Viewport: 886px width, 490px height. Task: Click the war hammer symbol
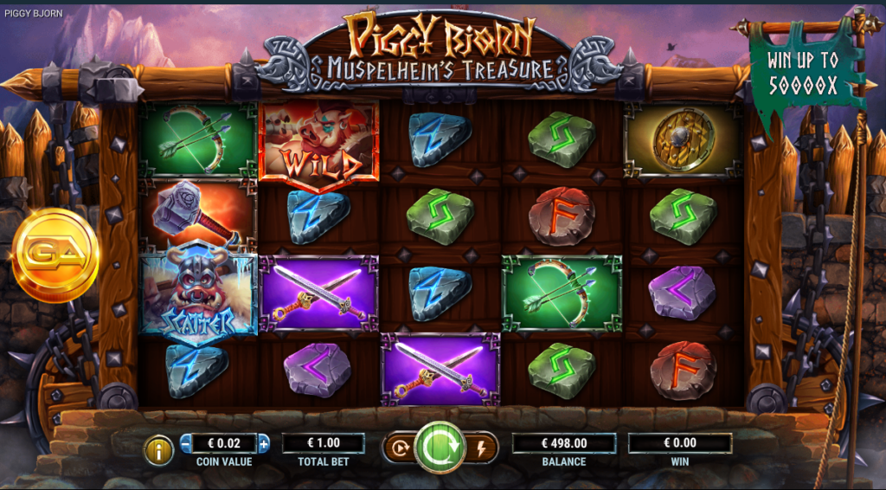click(197, 214)
